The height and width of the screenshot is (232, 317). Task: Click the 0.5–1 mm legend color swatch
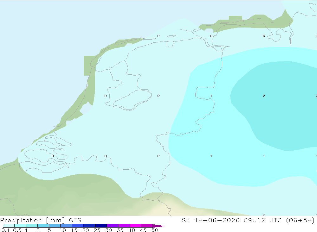20,226
